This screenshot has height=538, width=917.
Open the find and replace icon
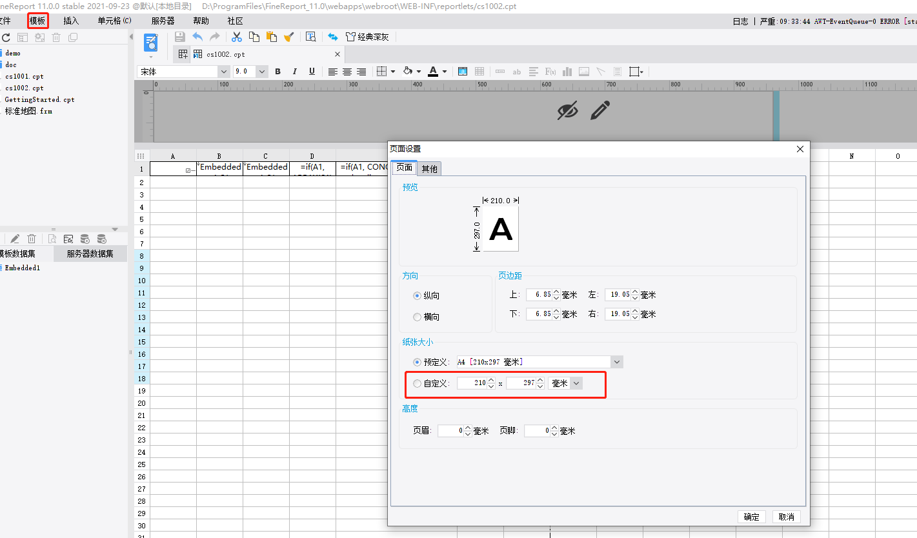pyautogui.click(x=310, y=37)
